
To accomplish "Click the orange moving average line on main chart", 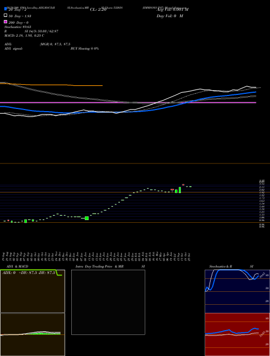I will point(51,85).
